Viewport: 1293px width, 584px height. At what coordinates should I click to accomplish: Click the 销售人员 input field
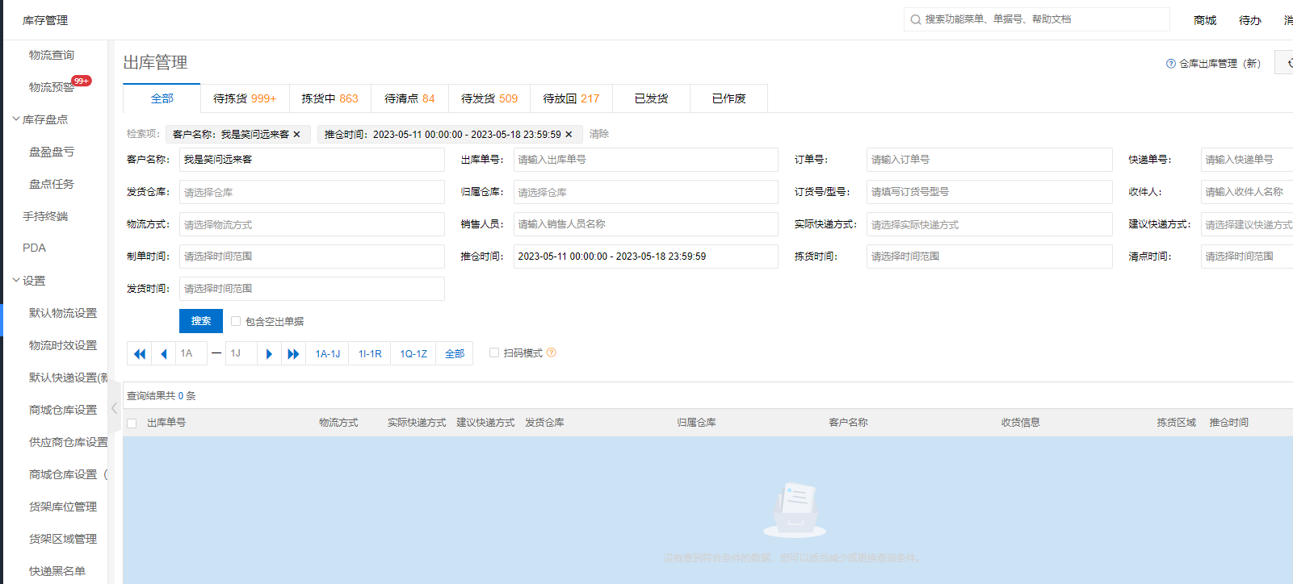[x=646, y=224]
